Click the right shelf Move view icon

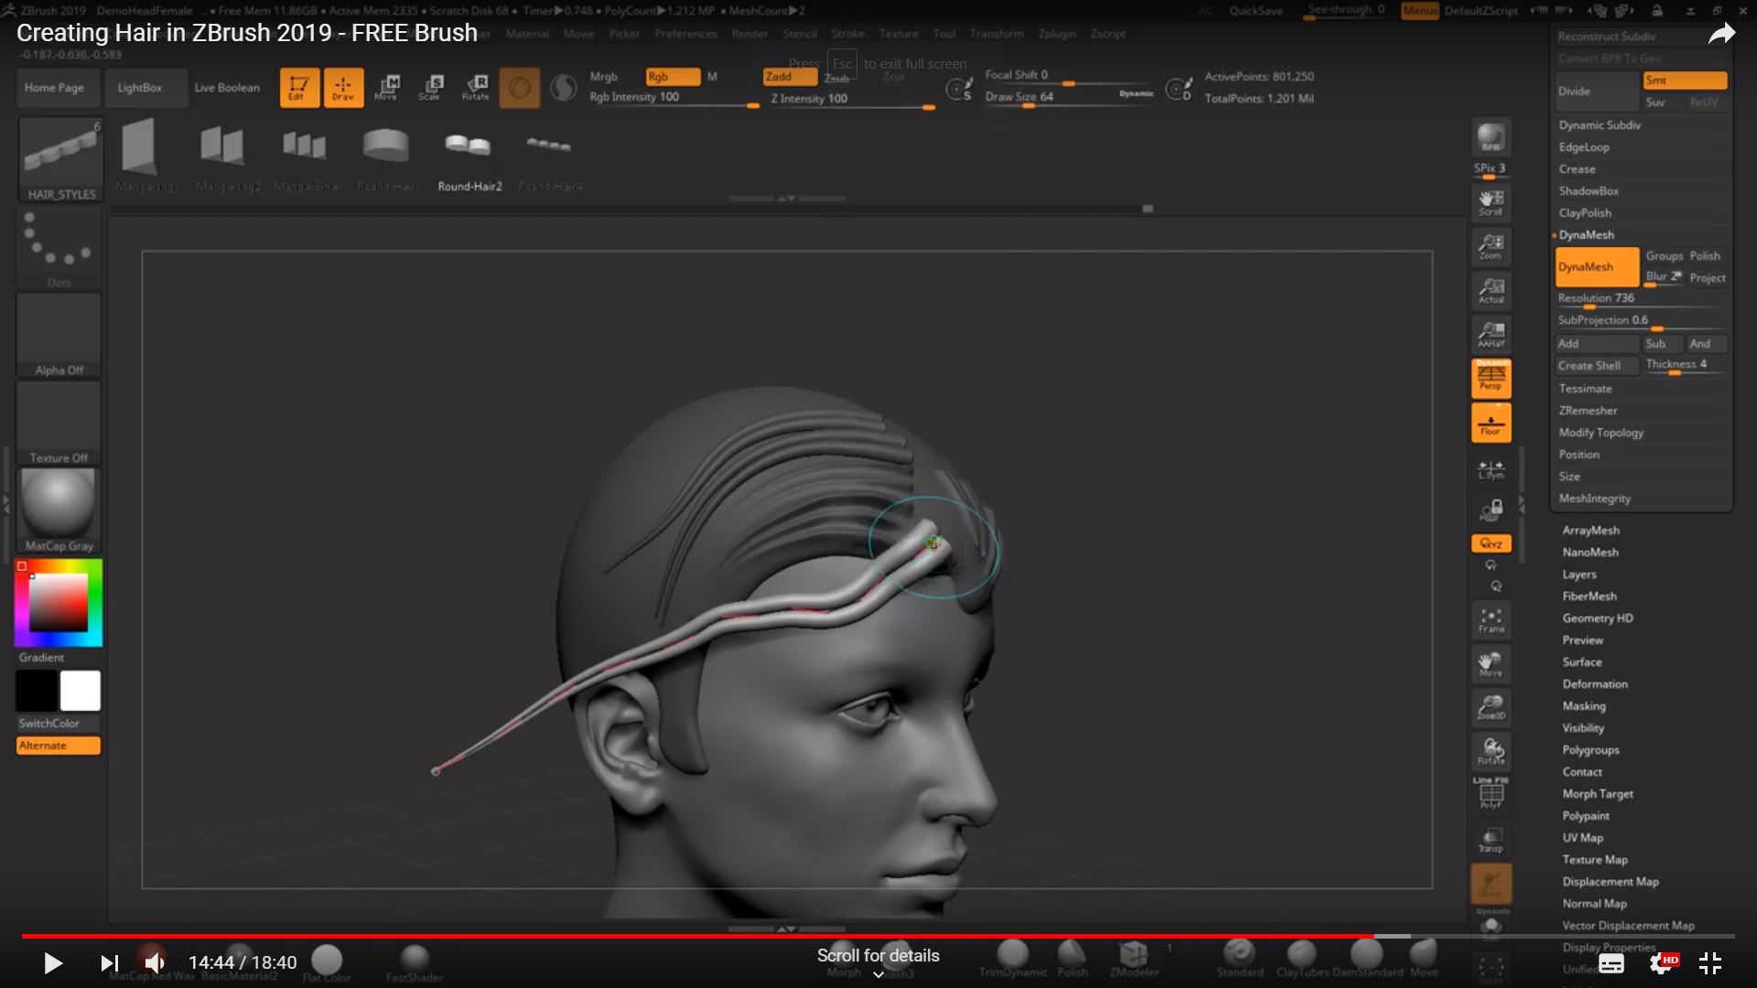pos(1491,663)
